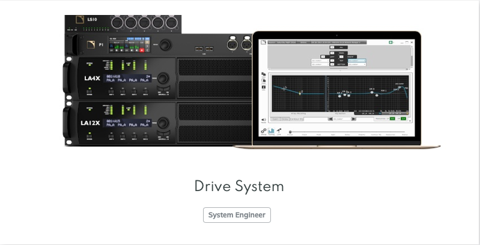Click the System Engineer button
The width and height of the screenshot is (480, 245).
237,215
